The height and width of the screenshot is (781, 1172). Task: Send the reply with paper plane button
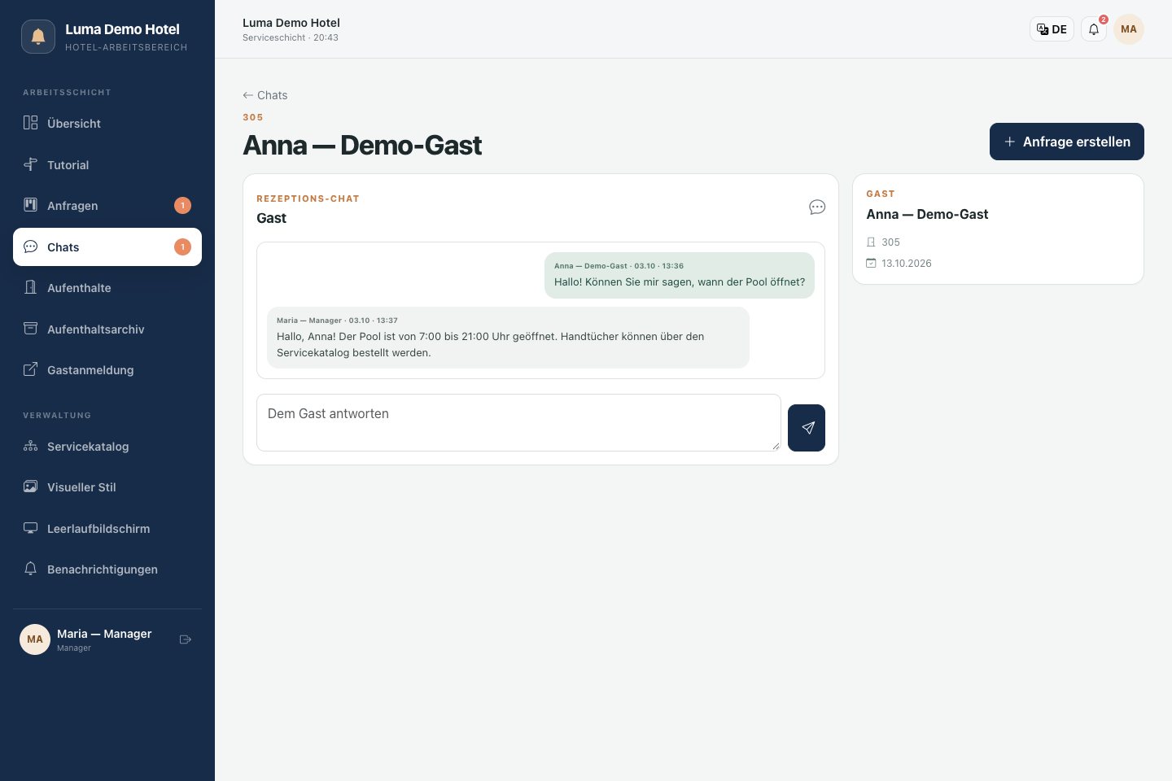(x=807, y=428)
